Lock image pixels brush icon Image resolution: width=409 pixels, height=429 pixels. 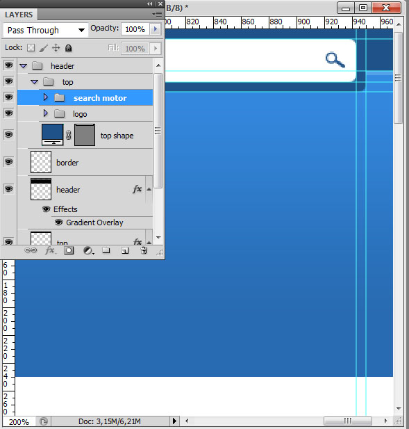[43, 48]
